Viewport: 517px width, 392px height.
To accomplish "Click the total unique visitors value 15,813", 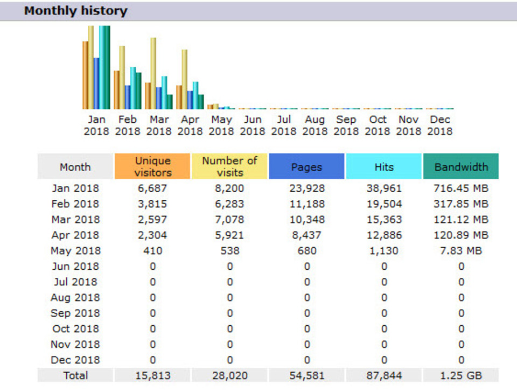I will coord(152,375).
